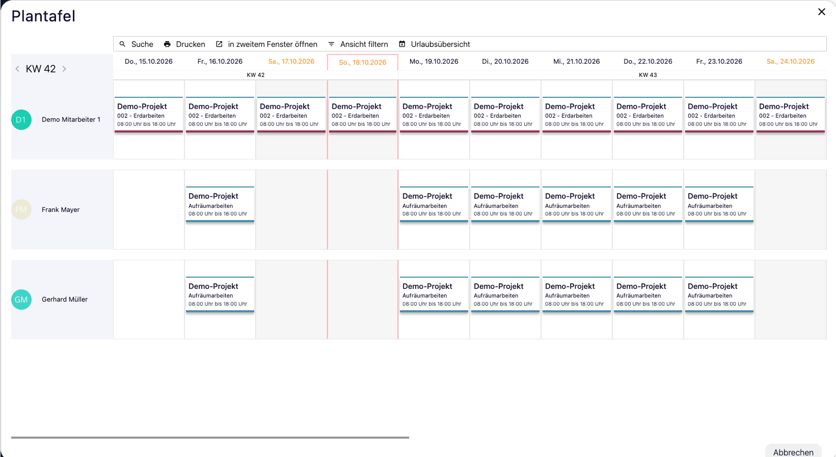Select 'in zweitem Fenster öffnen'
The height and width of the screenshot is (457, 836).
click(x=273, y=44)
